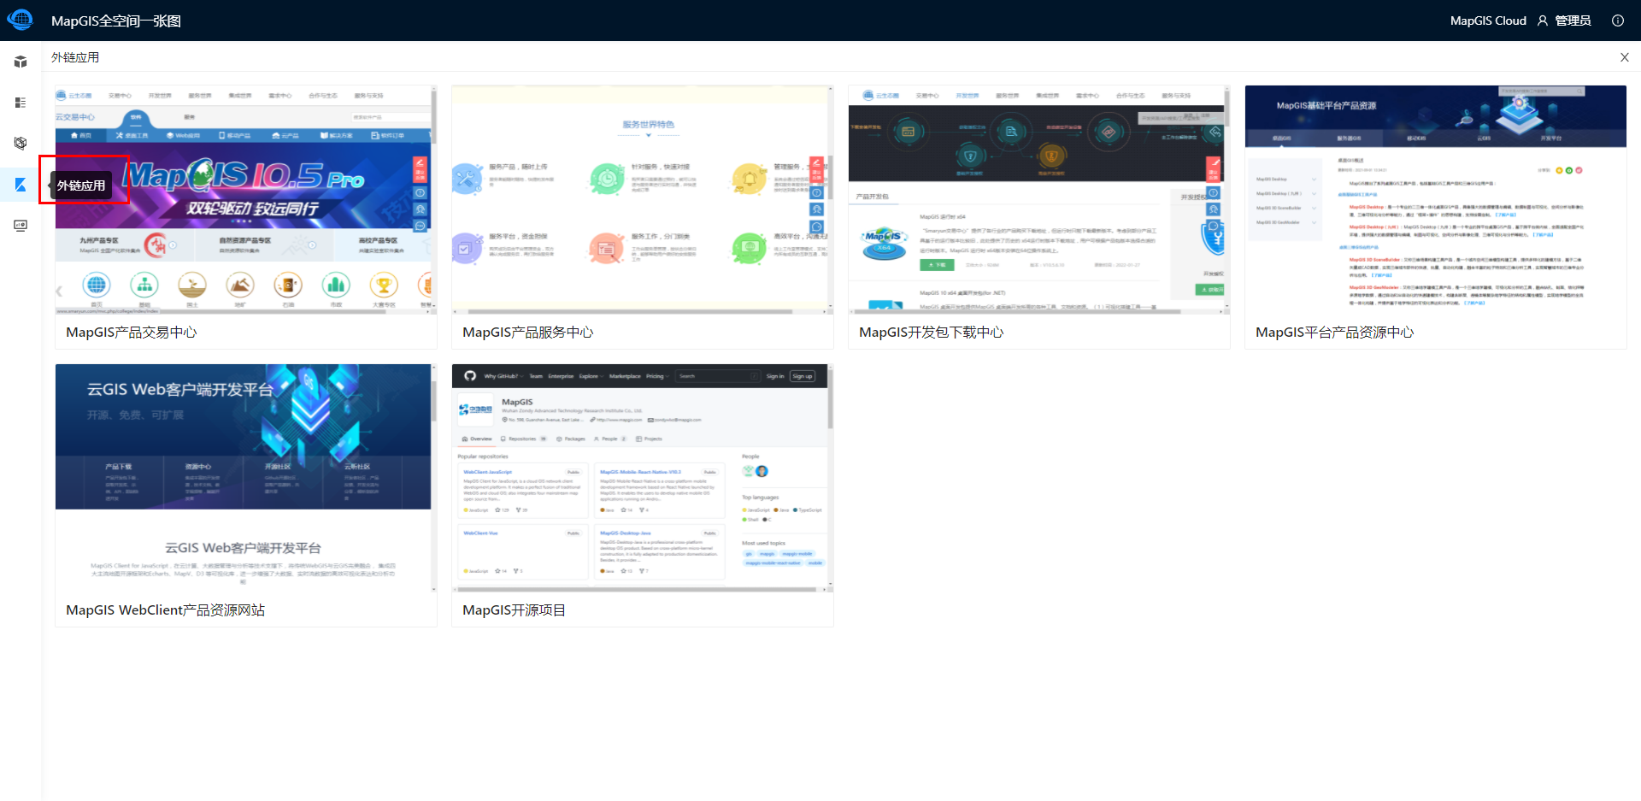
Task: Select 服务器GIS tab in 平台产品资源中心 preview
Action: pyautogui.click(x=1350, y=138)
